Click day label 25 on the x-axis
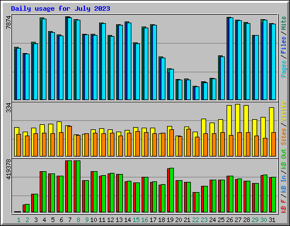The height and width of the screenshot is (226, 290). click(221, 220)
